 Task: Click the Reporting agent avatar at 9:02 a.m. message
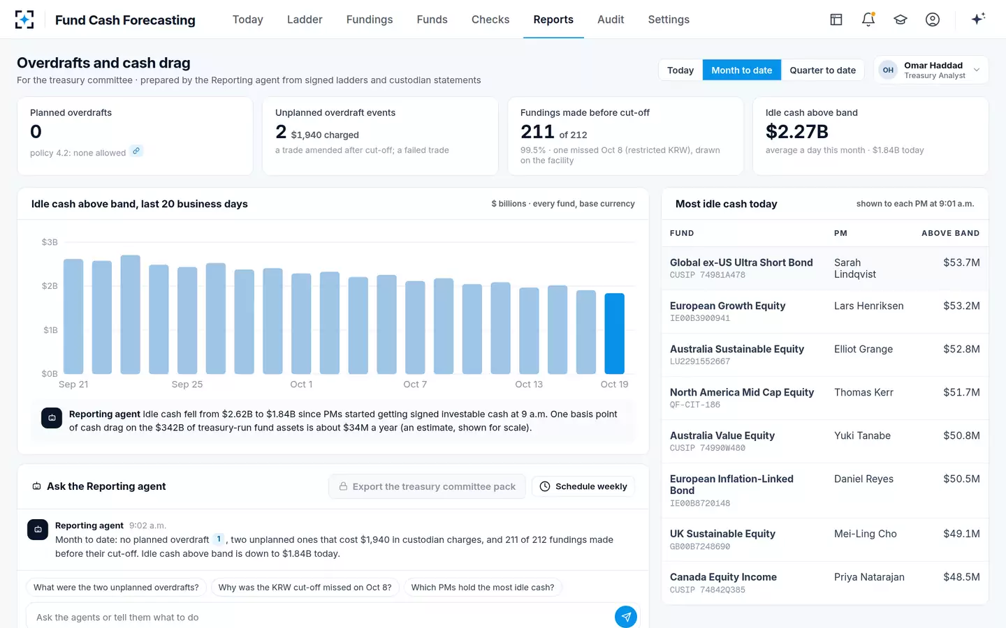click(x=38, y=530)
